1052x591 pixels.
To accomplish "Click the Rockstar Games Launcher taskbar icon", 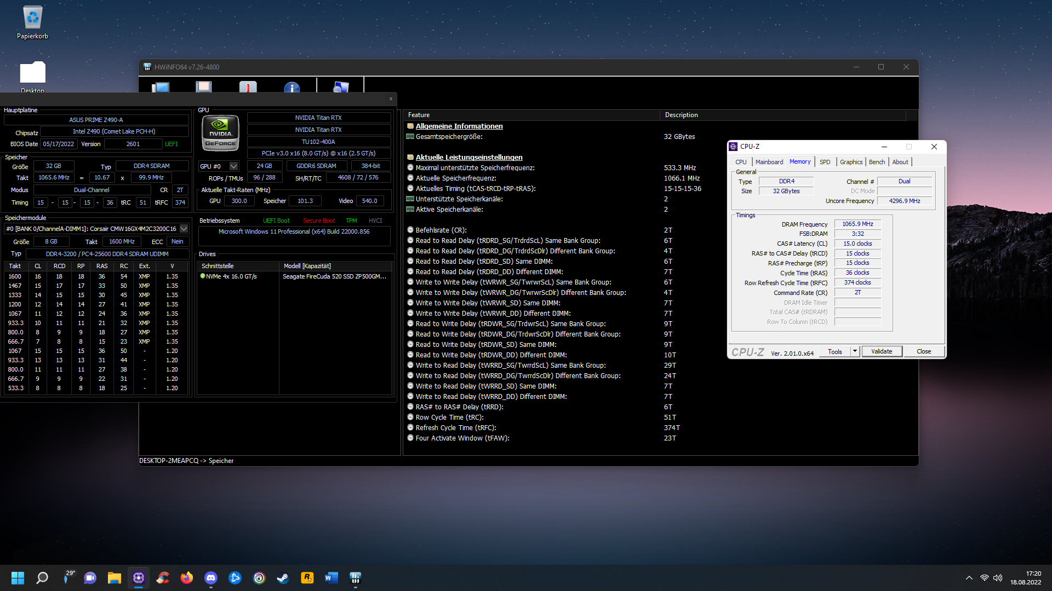I will click(x=307, y=578).
